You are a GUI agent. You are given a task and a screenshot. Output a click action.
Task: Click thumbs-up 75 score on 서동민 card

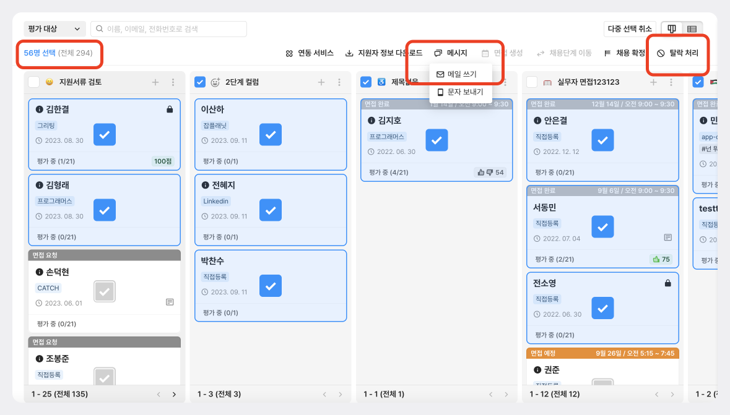tap(661, 259)
